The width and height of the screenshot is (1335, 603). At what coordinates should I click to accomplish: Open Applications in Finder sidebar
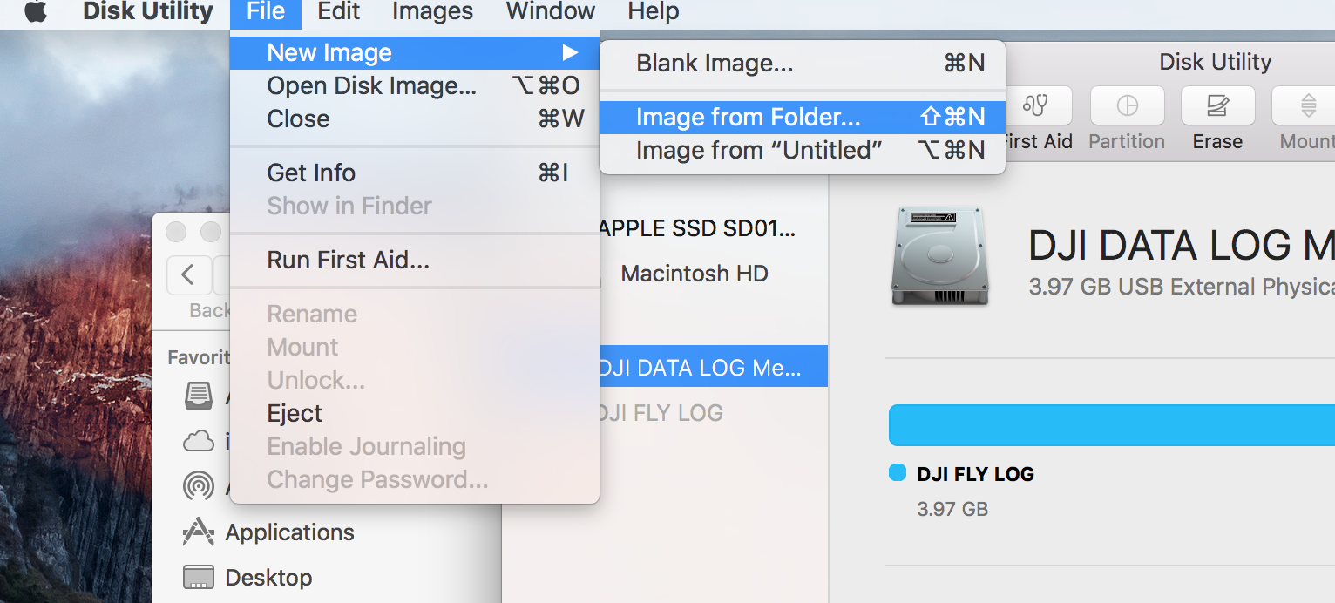(290, 532)
